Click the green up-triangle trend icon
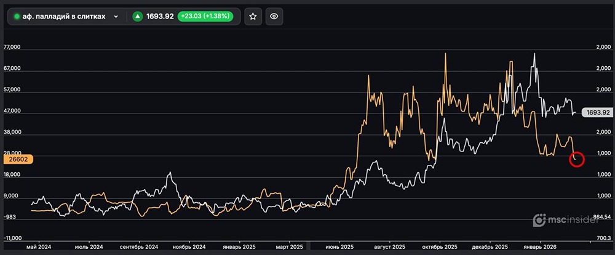 138,17
